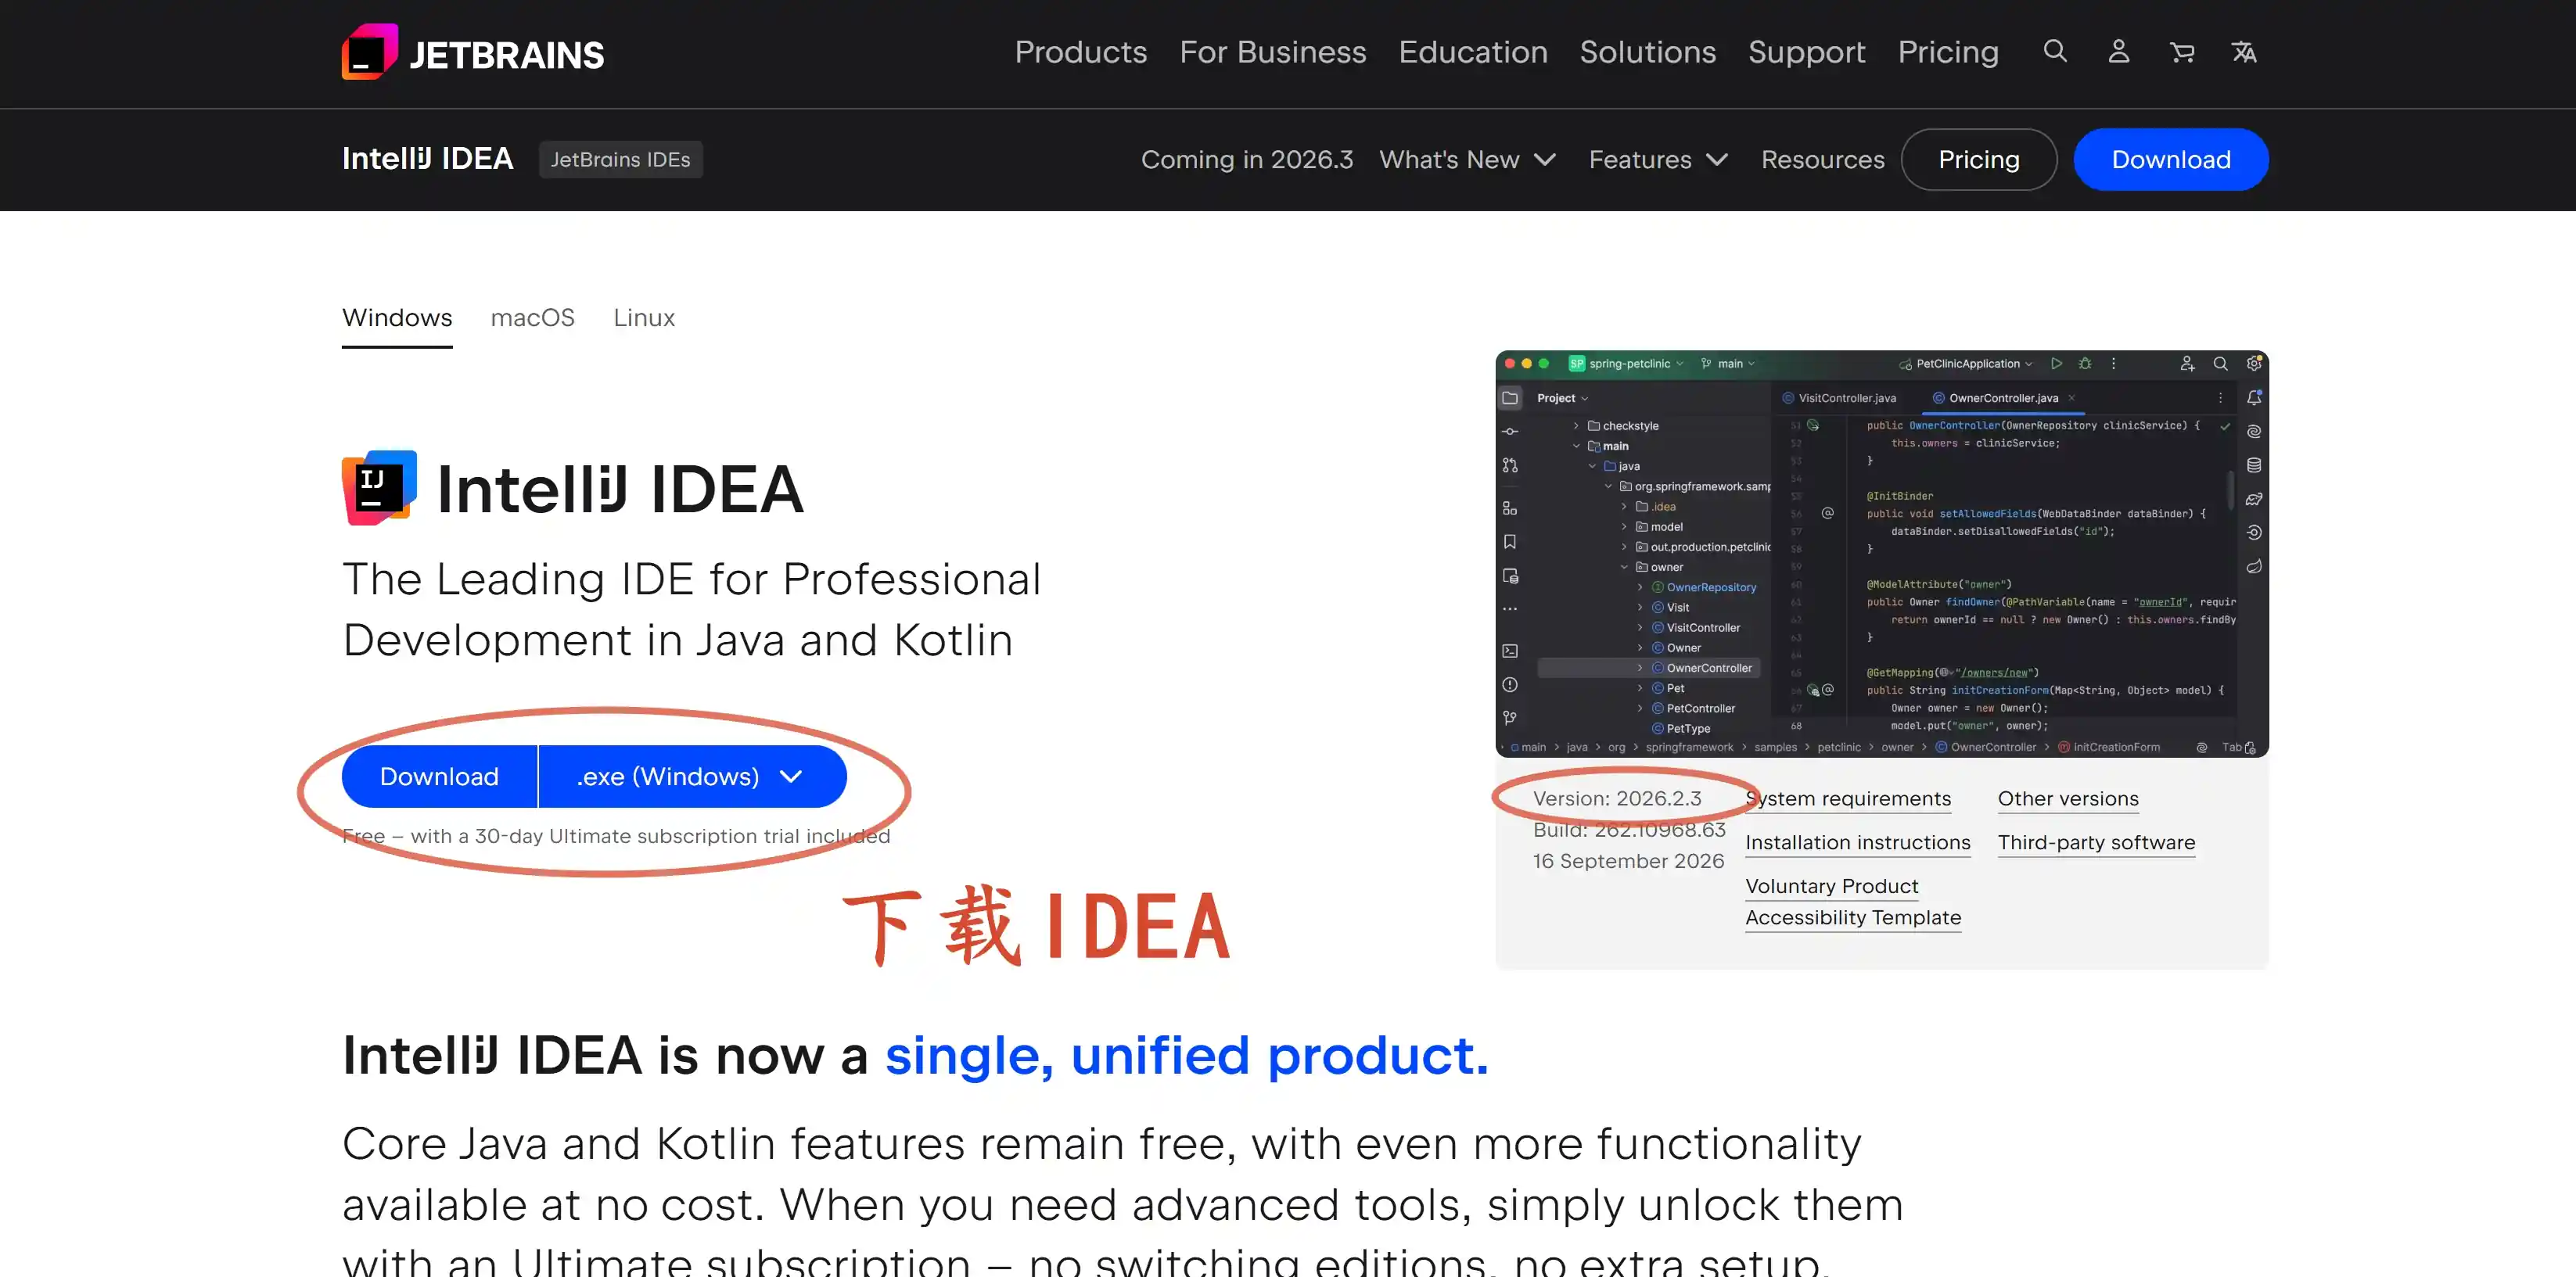Open the site search icon
The width and height of the screenshot is (2576, 1277).
pos(2055,51)
